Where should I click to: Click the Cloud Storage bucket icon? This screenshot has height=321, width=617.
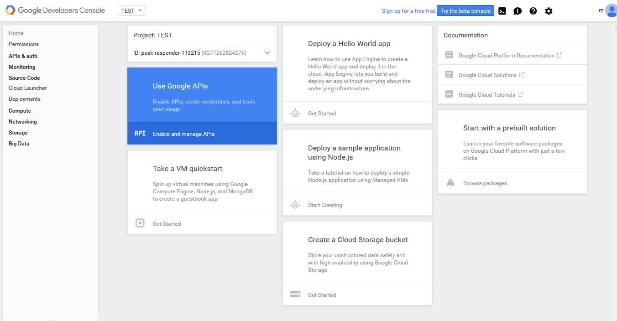pos(295,295)
